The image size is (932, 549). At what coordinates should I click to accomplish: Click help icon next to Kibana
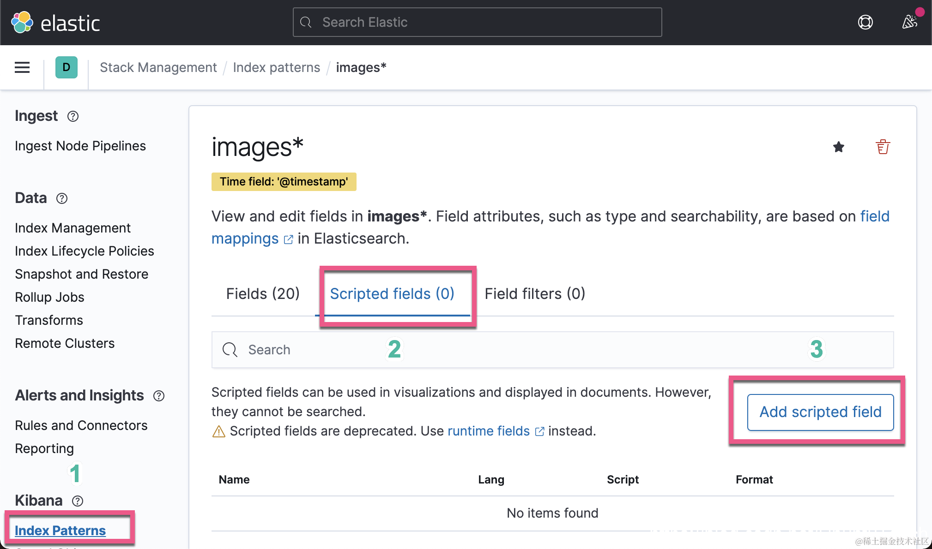[x=78, y=501]
